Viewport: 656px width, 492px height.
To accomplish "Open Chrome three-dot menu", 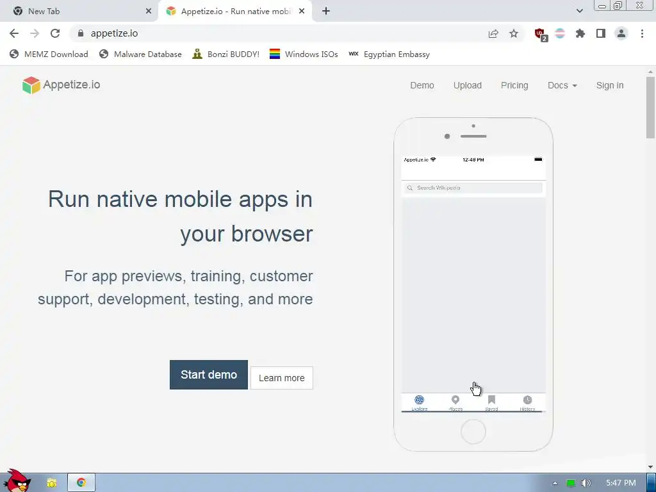I will point(642,33).
